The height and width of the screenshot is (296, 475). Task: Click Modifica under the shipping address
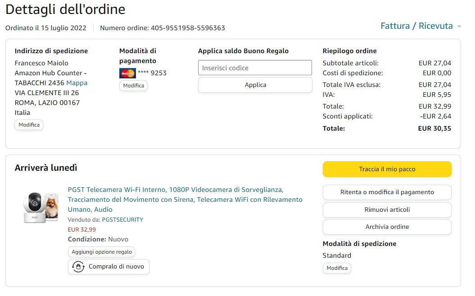29,125
